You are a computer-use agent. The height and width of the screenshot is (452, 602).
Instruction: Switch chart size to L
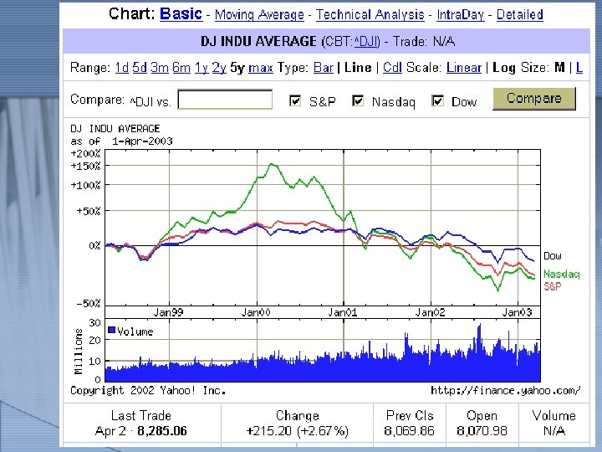point(579,68)
